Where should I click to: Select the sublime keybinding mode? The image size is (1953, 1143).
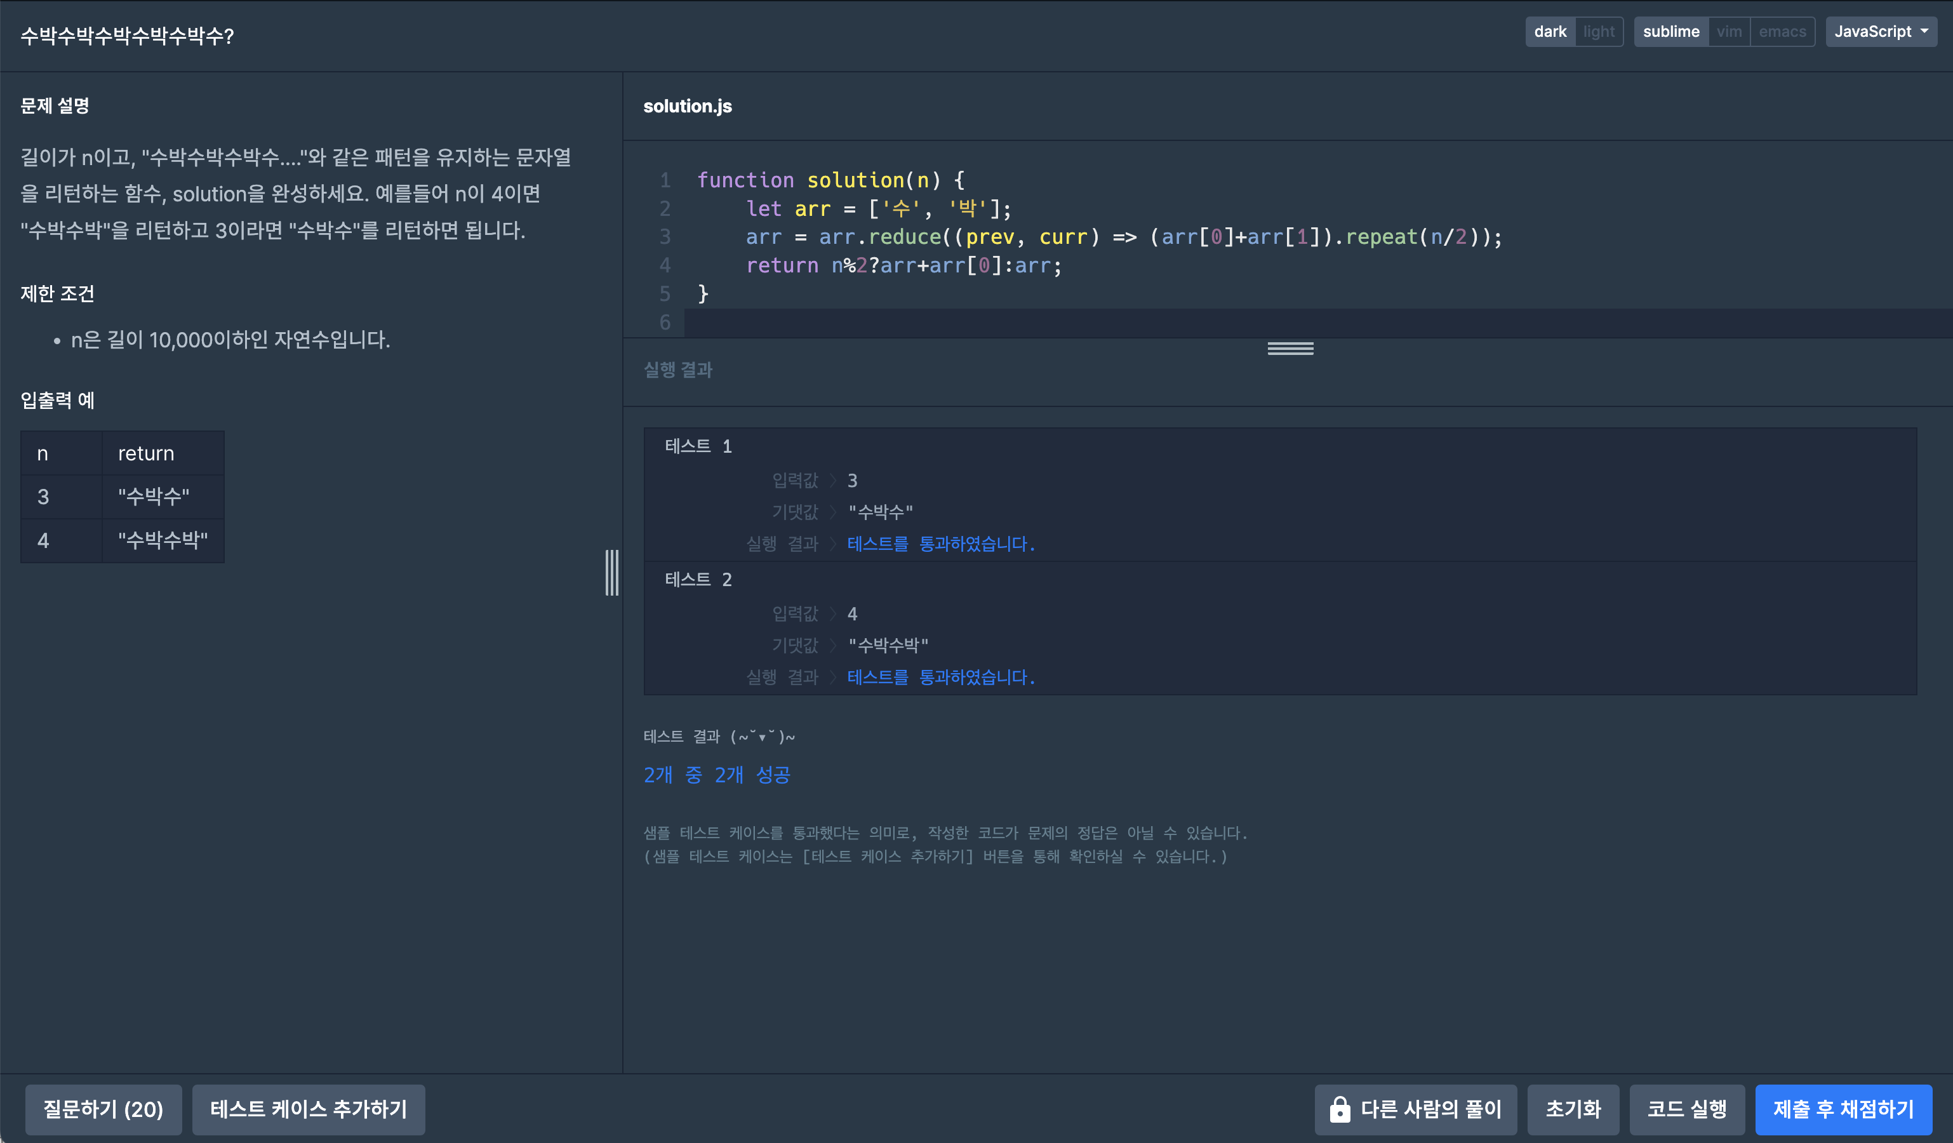tap(1671, 32)
